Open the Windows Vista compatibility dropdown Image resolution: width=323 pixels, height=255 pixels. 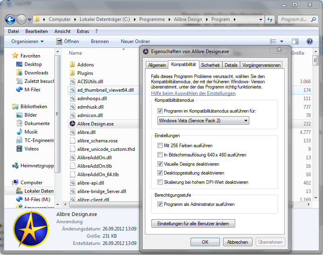click(x=203, y=121)
